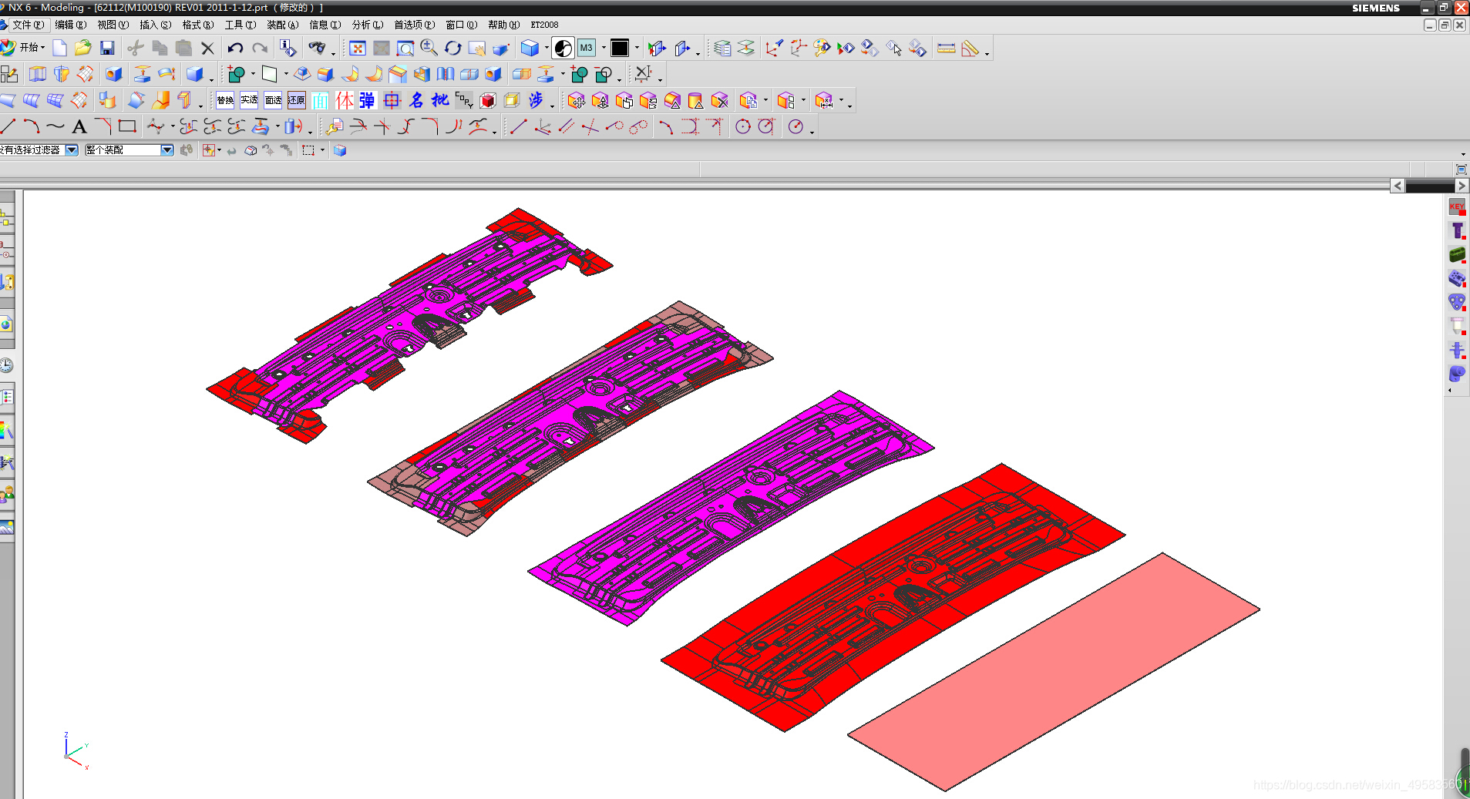Click the blue 批 custom tool icon

coord(440,100)
